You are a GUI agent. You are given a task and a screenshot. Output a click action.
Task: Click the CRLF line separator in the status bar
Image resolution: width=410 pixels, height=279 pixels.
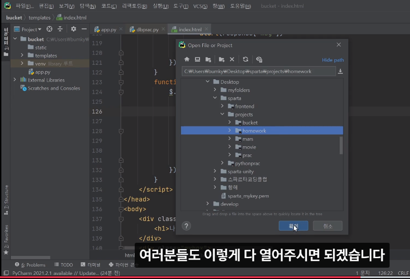[x=403, y=273]
